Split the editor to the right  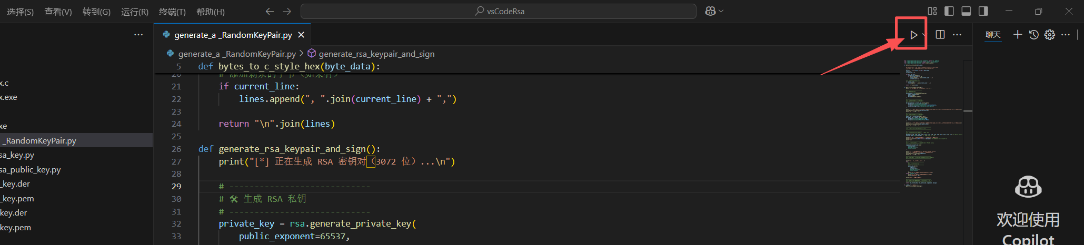pyautogui.click(x=940, y=35)
